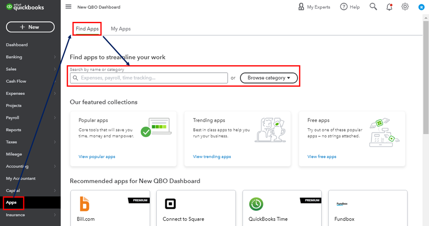Expand the Payroll sidebar submenu
Viewport: 429px width, 226px height.
55,118
